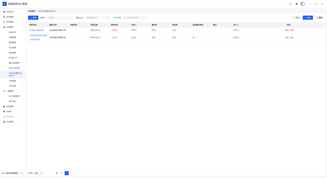The image size is (327, 178).
Task: Select 员工信息管理 menu item
Action: [14, 96]
